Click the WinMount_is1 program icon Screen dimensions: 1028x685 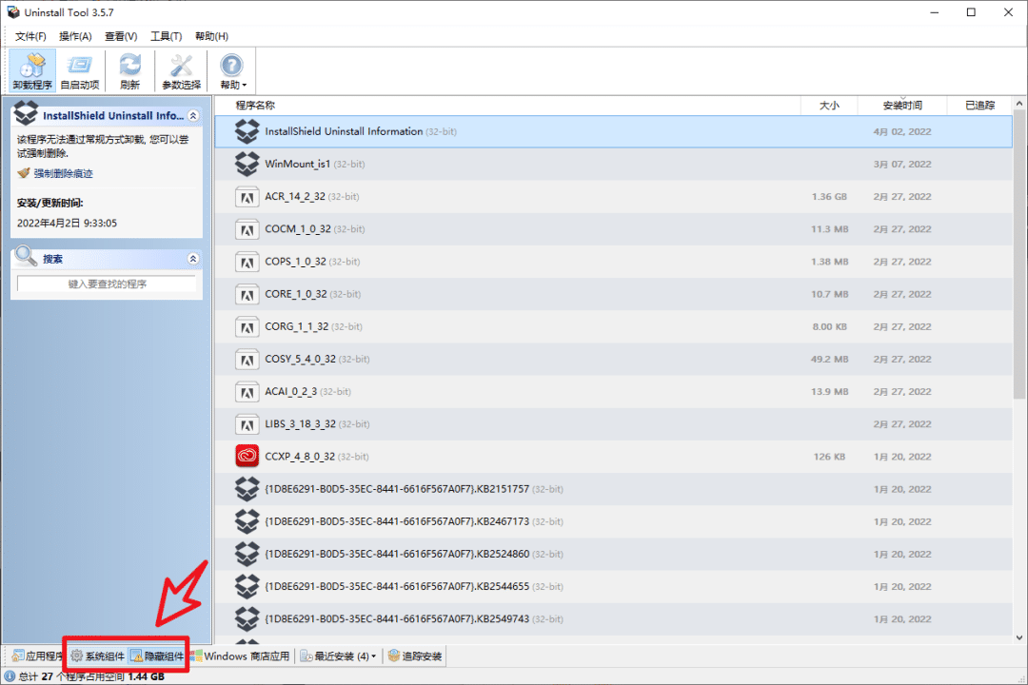click(247, 164)
